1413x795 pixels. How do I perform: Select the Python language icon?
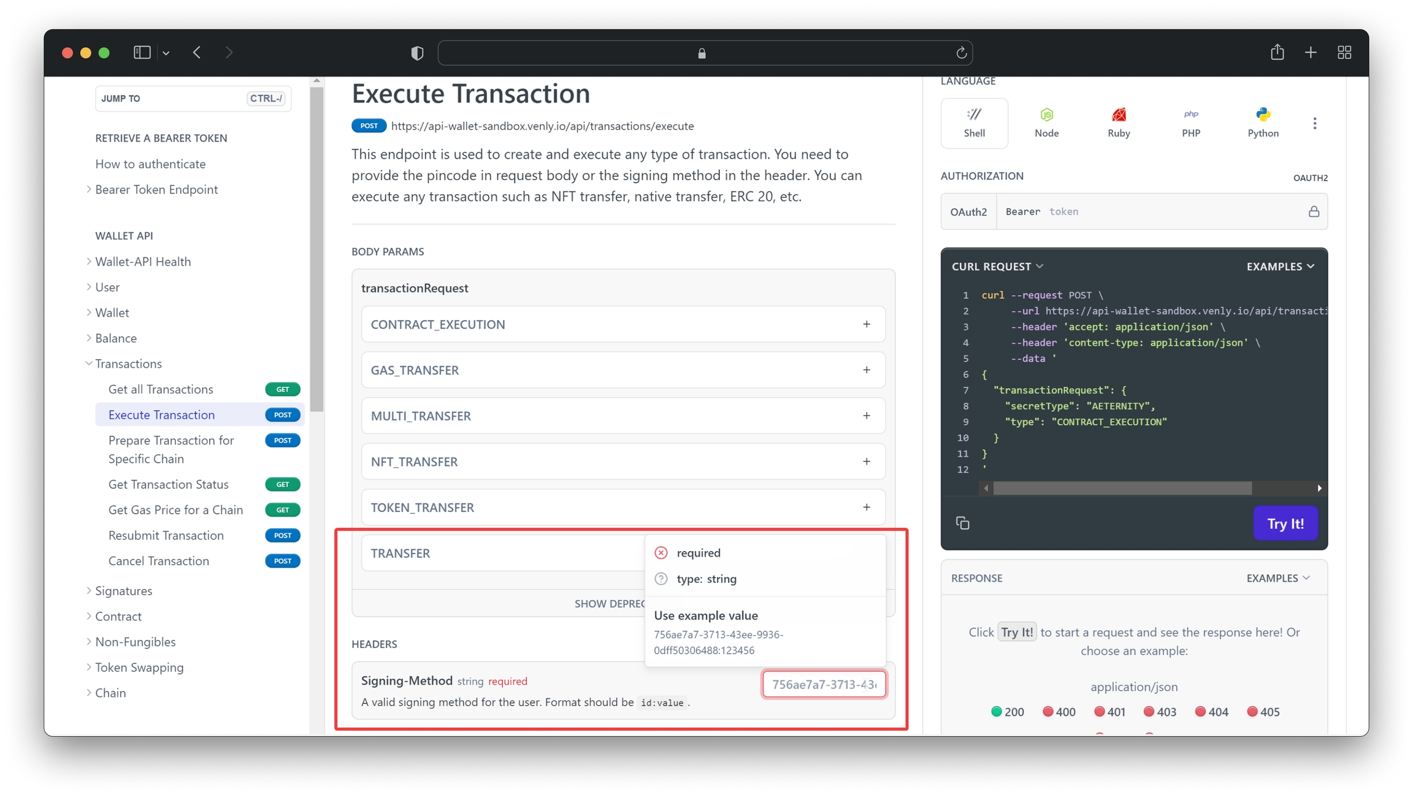pos(1263,122)
